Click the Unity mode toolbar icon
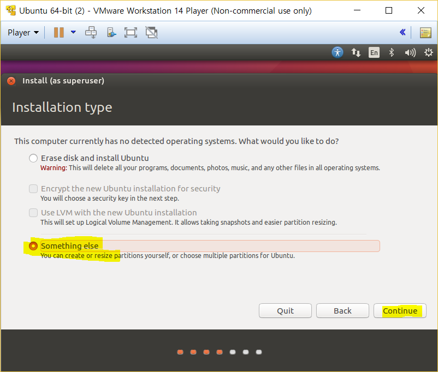The height and width of the screenshot is (372, 438). coord(151,32)
